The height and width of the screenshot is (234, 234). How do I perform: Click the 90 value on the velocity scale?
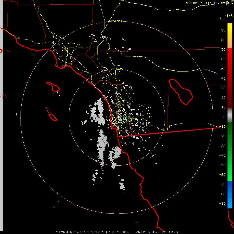click(223, 30)
